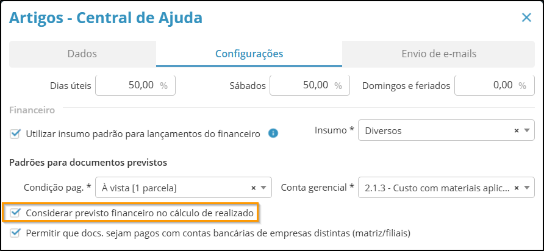The image size is (544, 251).
Task: Click the À vista [1 parcela] selection
Action: pos(139,188)
